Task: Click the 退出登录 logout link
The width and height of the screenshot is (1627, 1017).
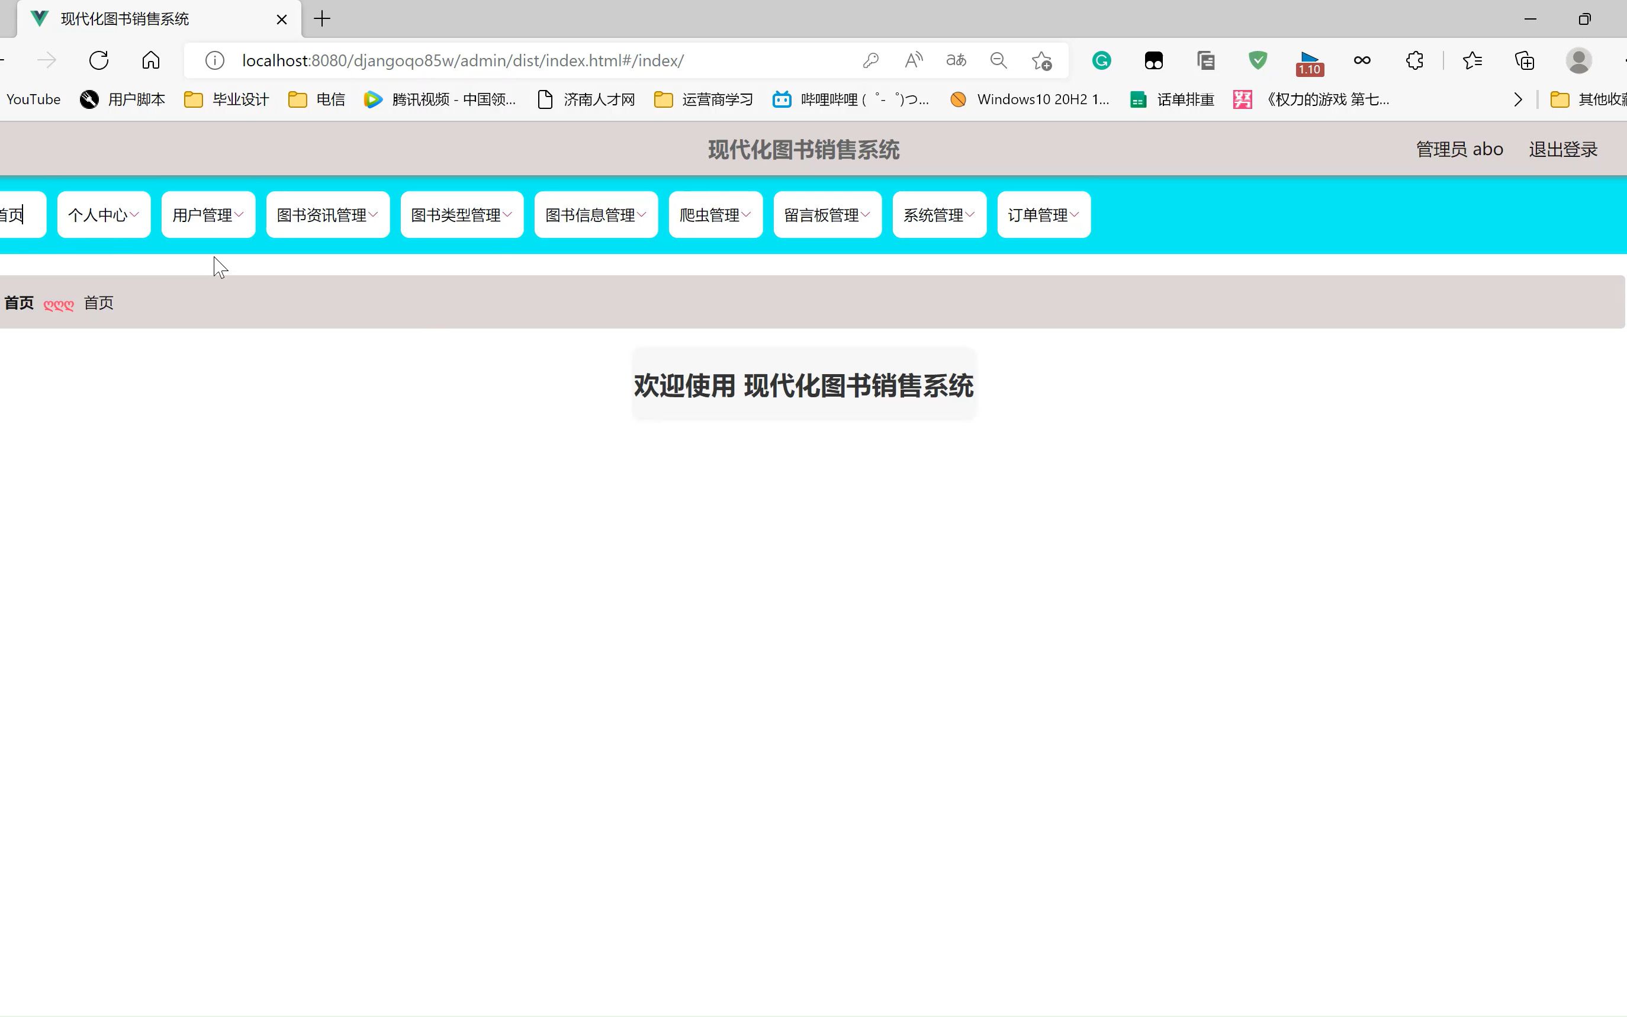Action: point(1562,149)
